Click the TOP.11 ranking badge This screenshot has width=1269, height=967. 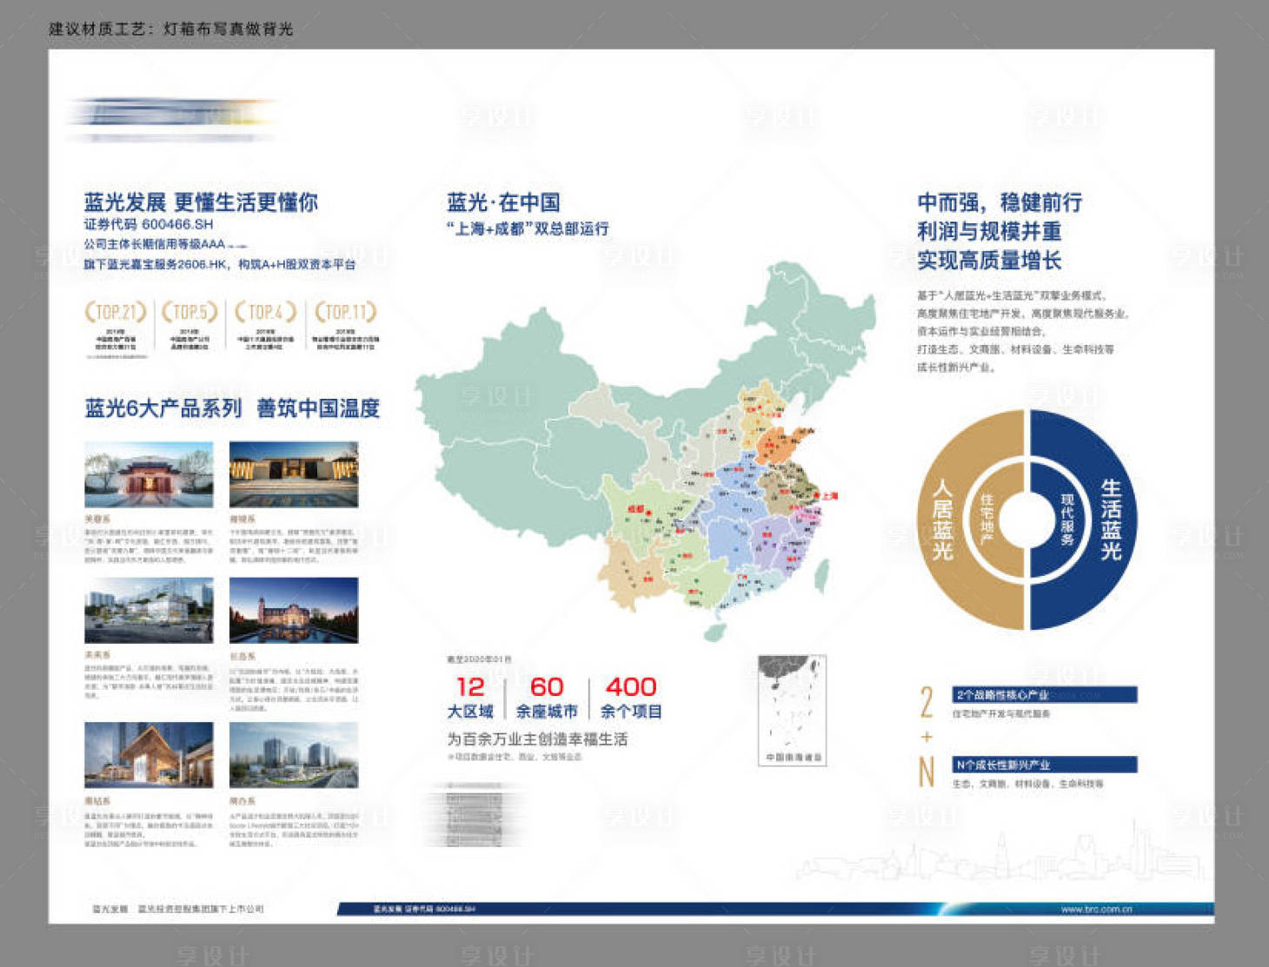(345, 312)
